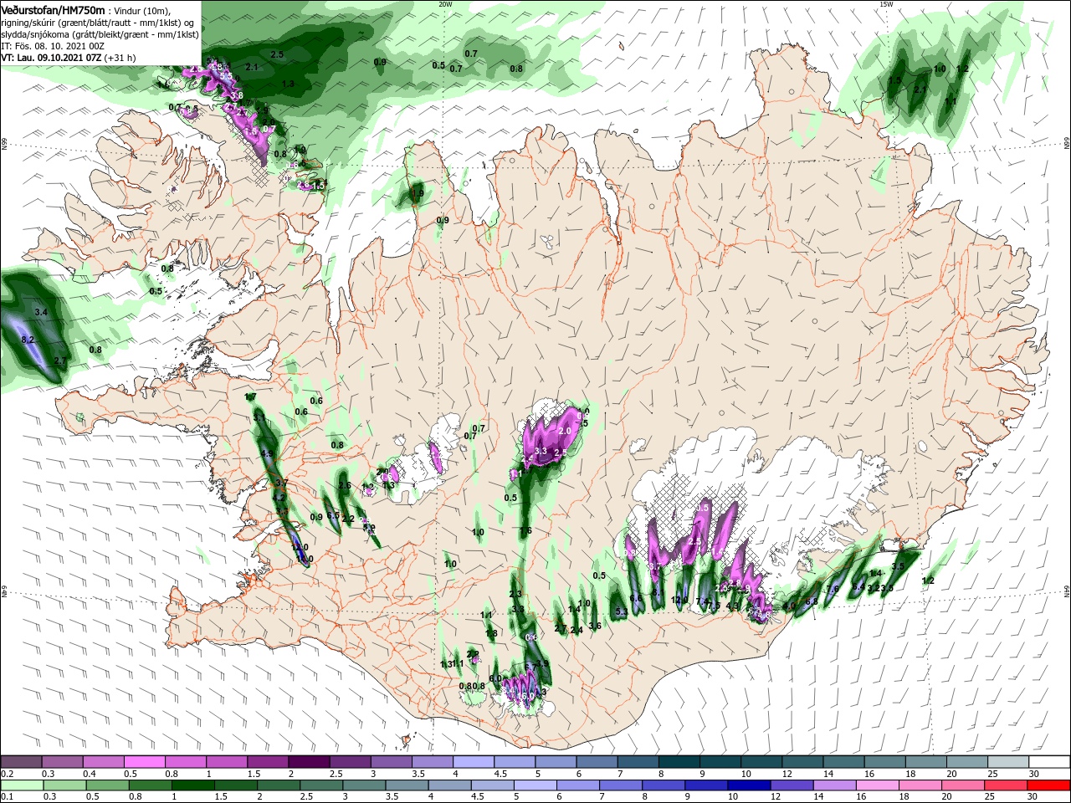Click the bottom-row 25 coral red legend swatch
This screenshot has height=803, width=1071.
[x=1007, y=785]
